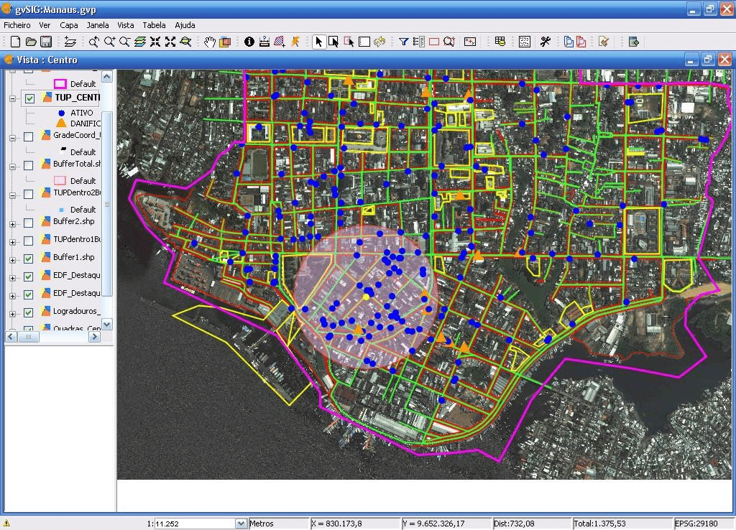The width and height of the screenshot is (736, 530).
Task: Hide the Buffer1.shp layer
Action: pos(29,259)
